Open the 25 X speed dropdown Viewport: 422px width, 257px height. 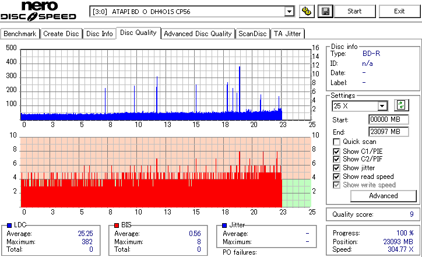(x=382, y=106)
